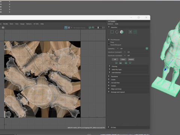Click the All selection button
The height and width of the screenshot is (135, 180).
(115, 59)
